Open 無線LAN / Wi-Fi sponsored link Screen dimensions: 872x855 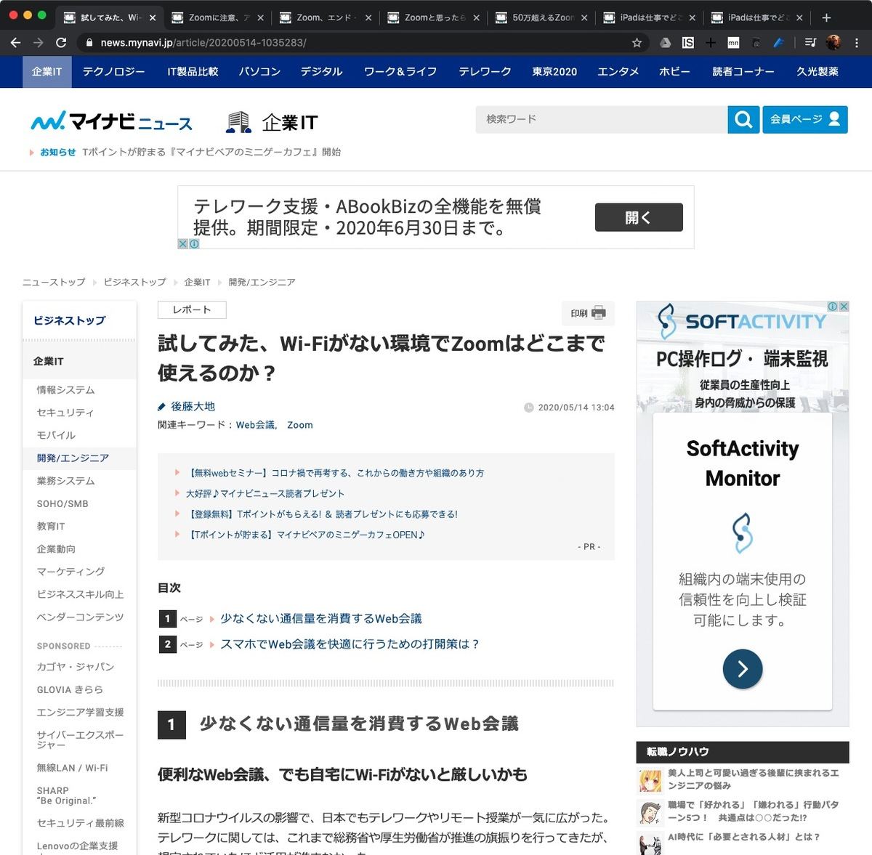(72, 768)
